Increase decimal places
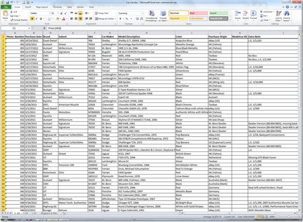The image size is (303, 222). point(137,18)
